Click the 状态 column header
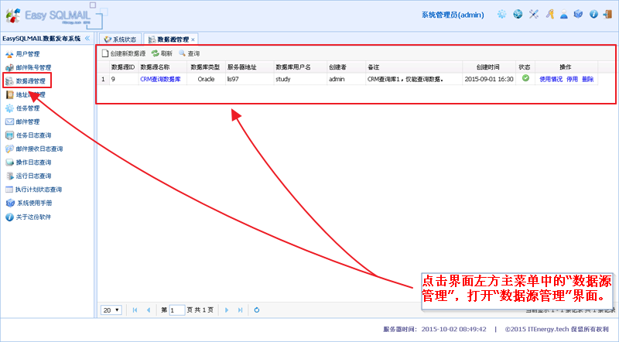 525,67
